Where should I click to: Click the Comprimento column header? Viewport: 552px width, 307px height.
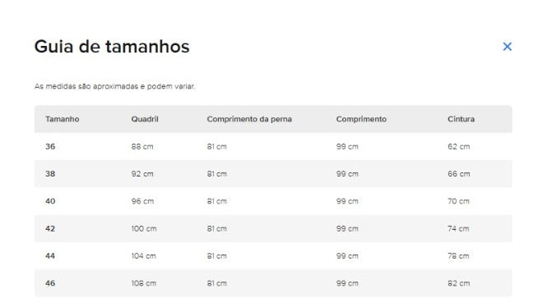coord(361,119)
